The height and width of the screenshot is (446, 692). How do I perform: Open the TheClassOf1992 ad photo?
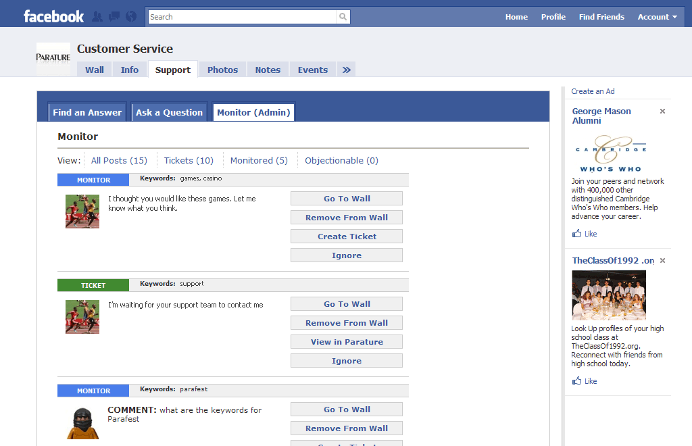(609, 295)
